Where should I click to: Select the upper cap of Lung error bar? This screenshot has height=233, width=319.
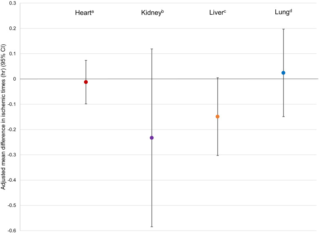click(284, 29)
